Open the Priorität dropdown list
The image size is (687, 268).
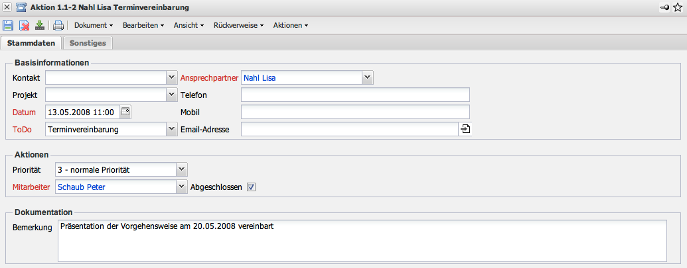coord(182,170)
